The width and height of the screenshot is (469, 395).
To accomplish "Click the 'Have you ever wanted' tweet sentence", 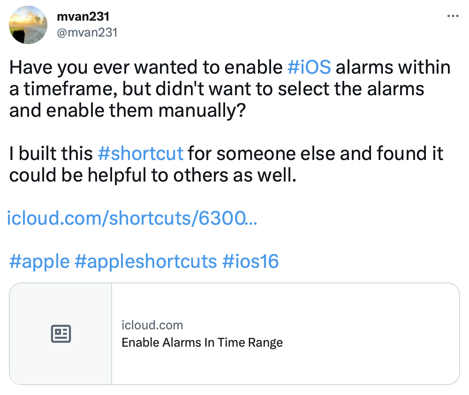I will tap(230, 67).
